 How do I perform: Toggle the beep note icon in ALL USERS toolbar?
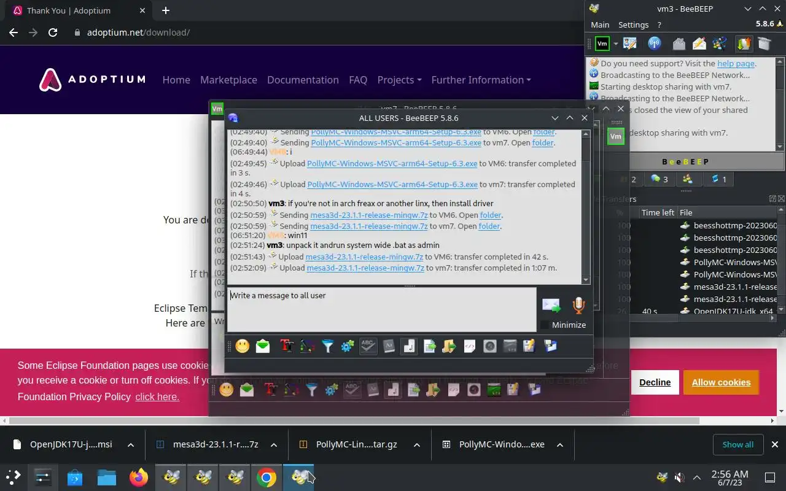click(409, 346)
